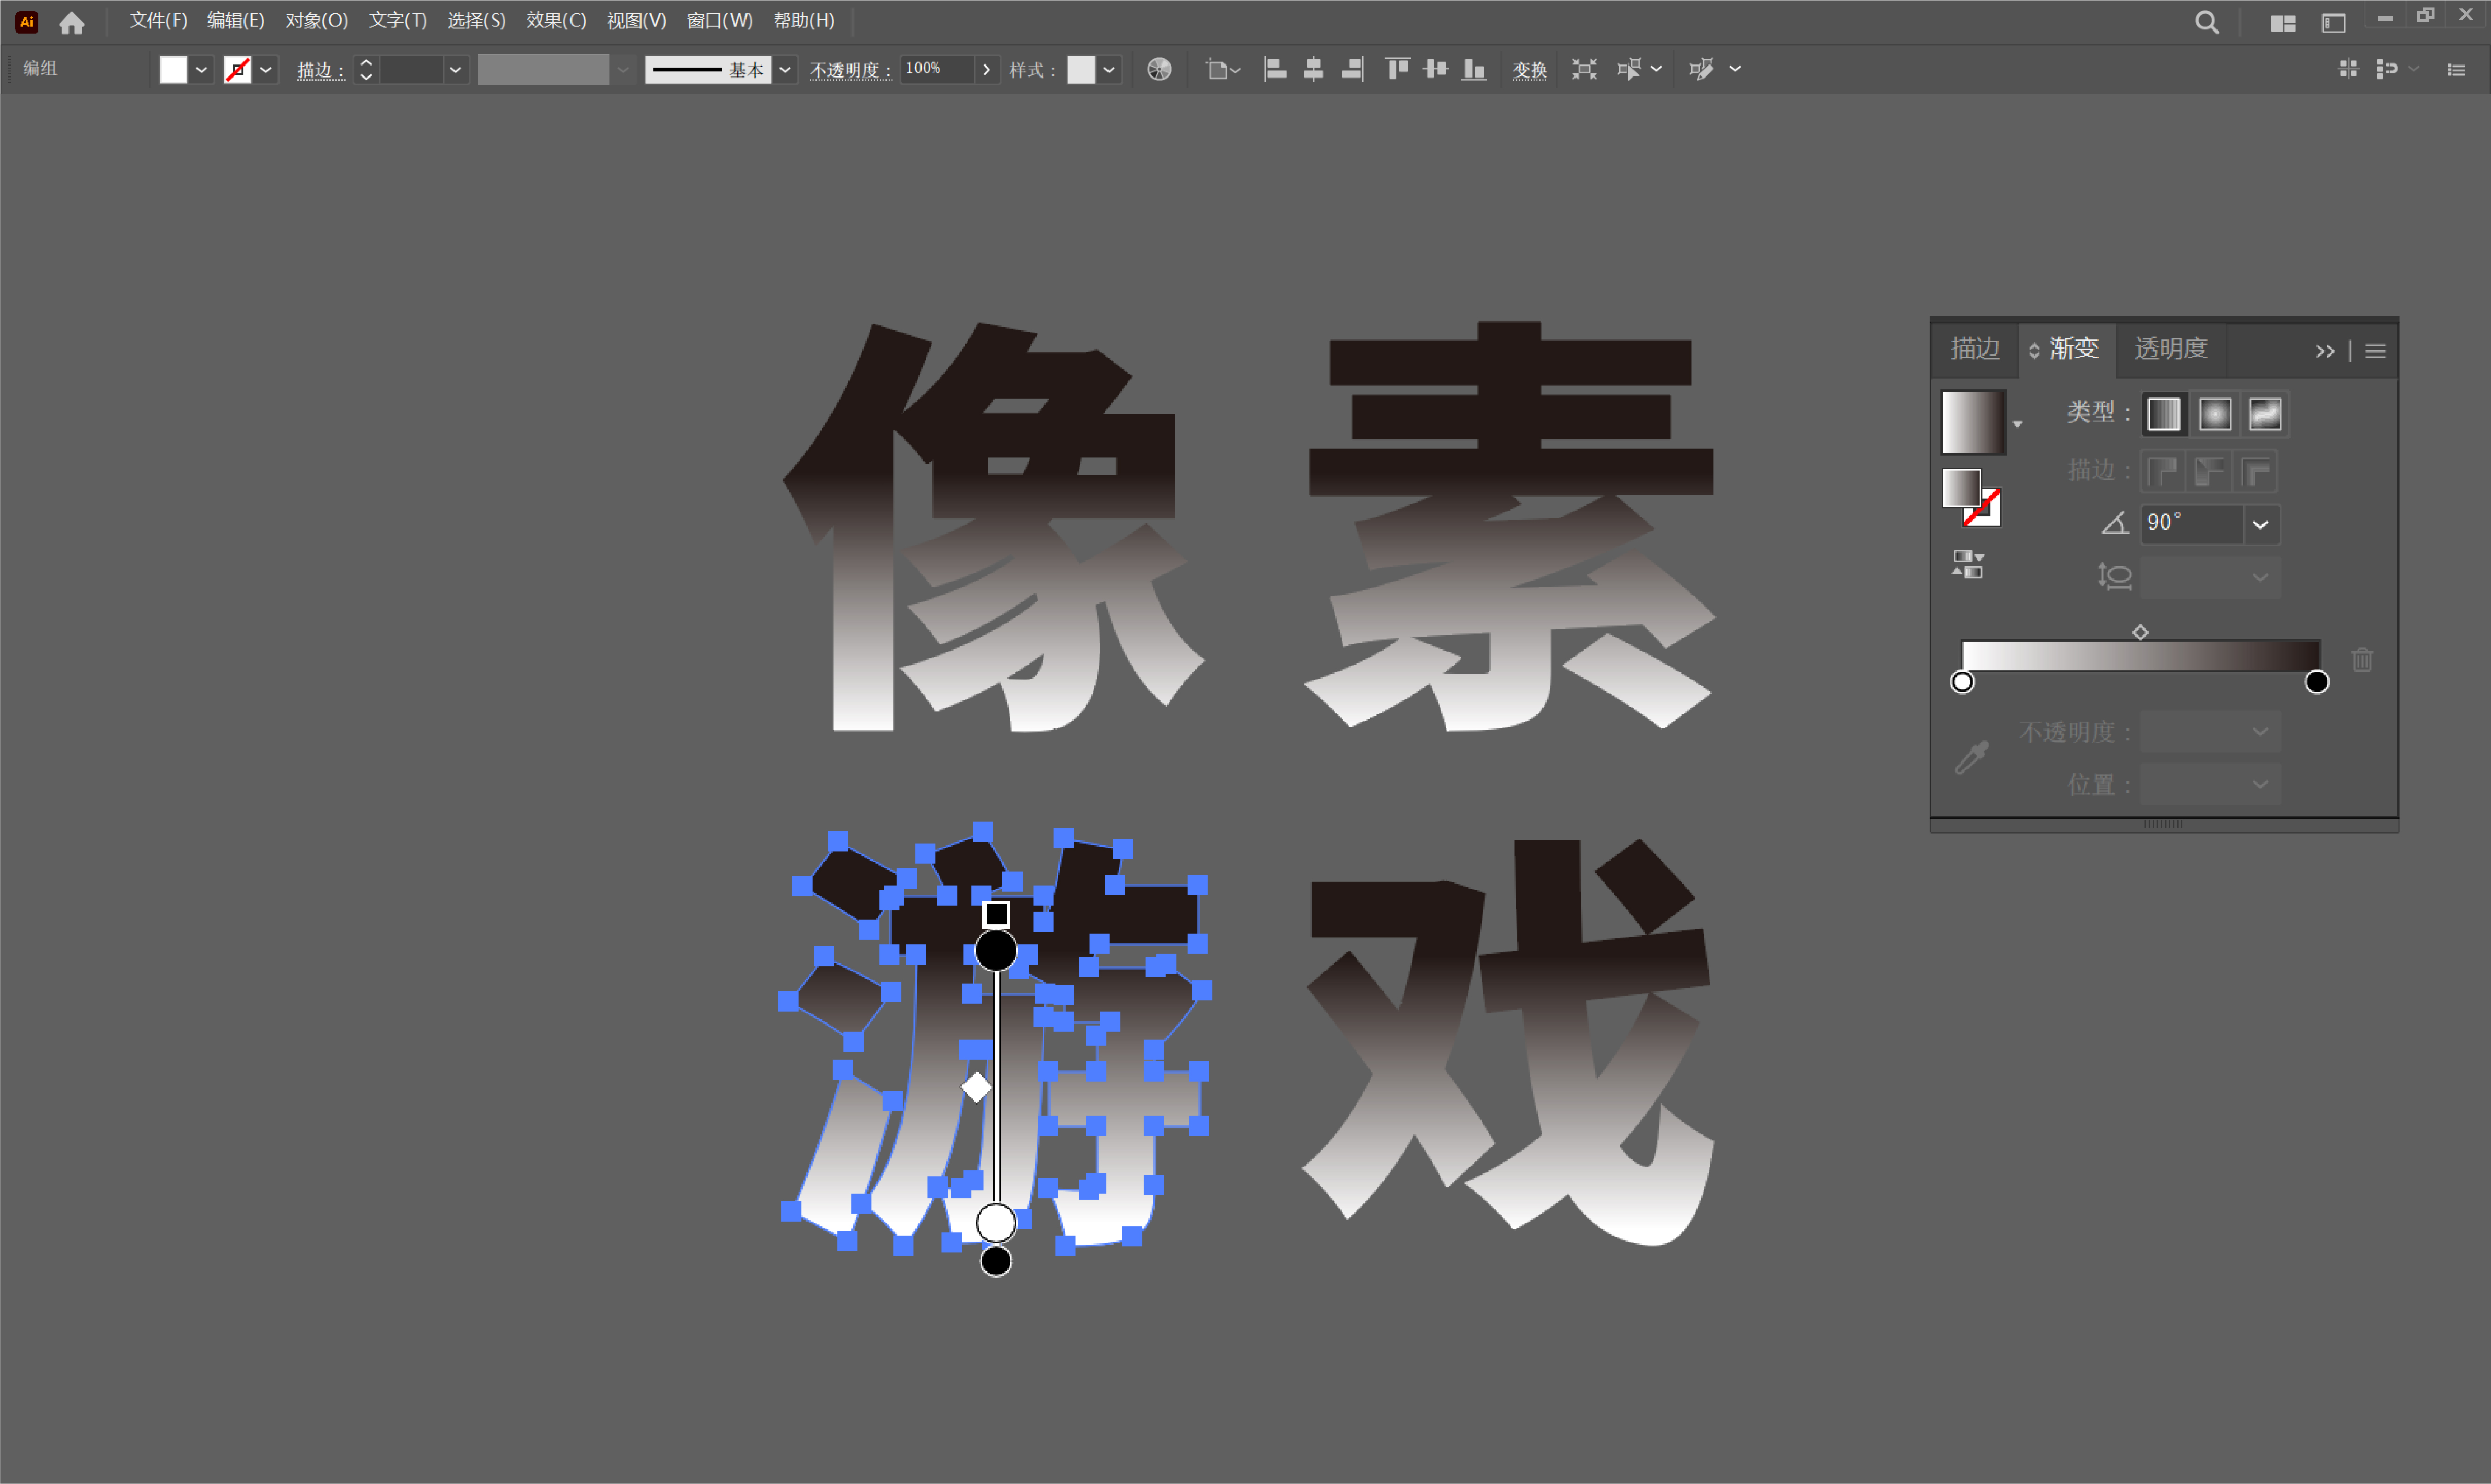Switch to the 描边 panel tab
The height and width of the screenshot is (1484, 2491).
point(1975,349)
